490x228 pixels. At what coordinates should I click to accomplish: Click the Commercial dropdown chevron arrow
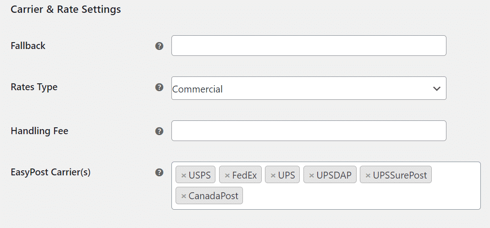point(436,88)
